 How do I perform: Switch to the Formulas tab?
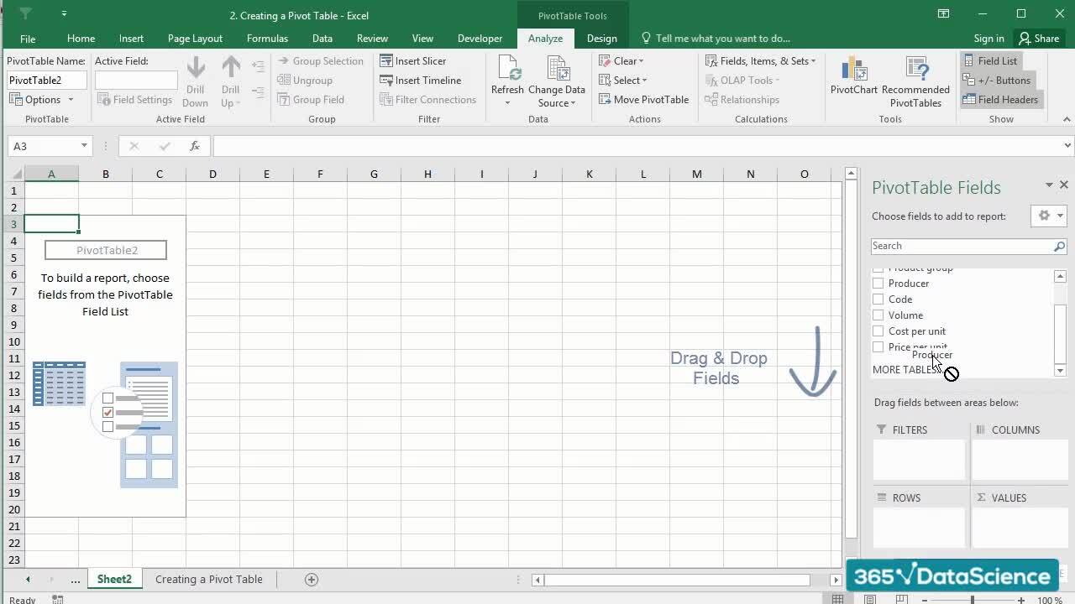267,38
